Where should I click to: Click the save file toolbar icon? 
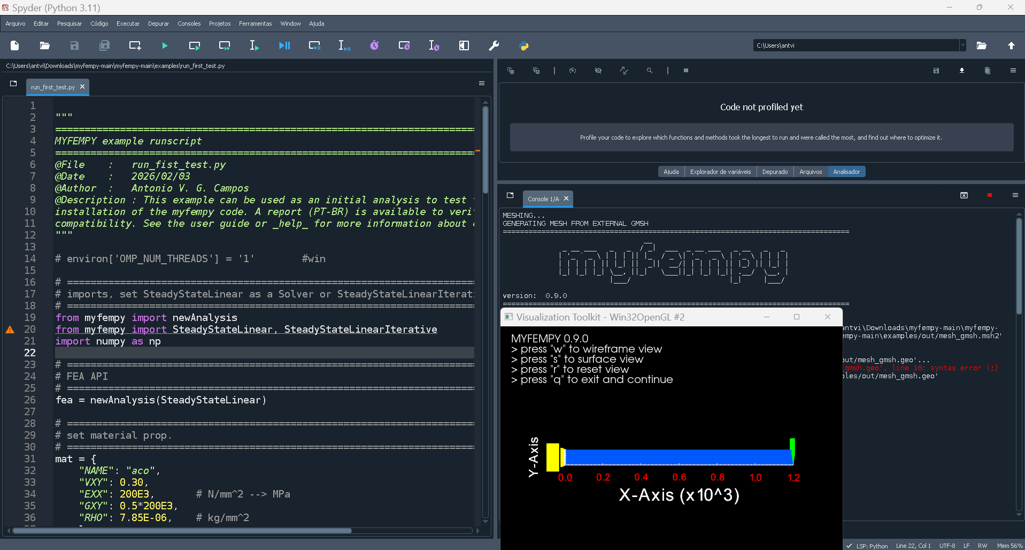coord(75,46)
